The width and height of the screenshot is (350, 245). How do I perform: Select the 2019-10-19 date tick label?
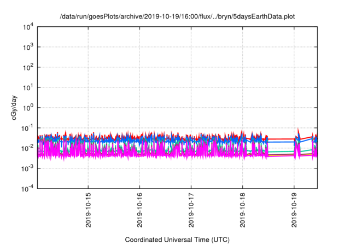pos(294,210)
